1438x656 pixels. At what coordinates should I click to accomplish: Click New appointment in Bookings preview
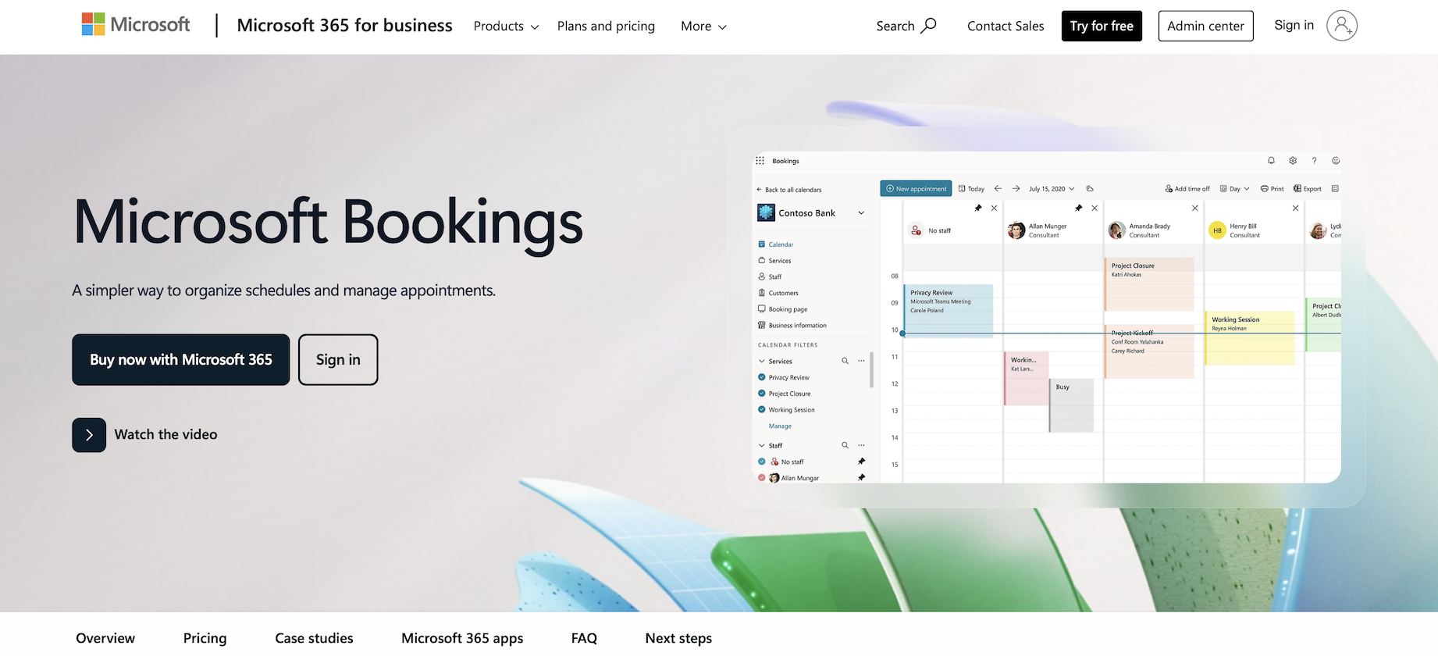coord(917,188)
